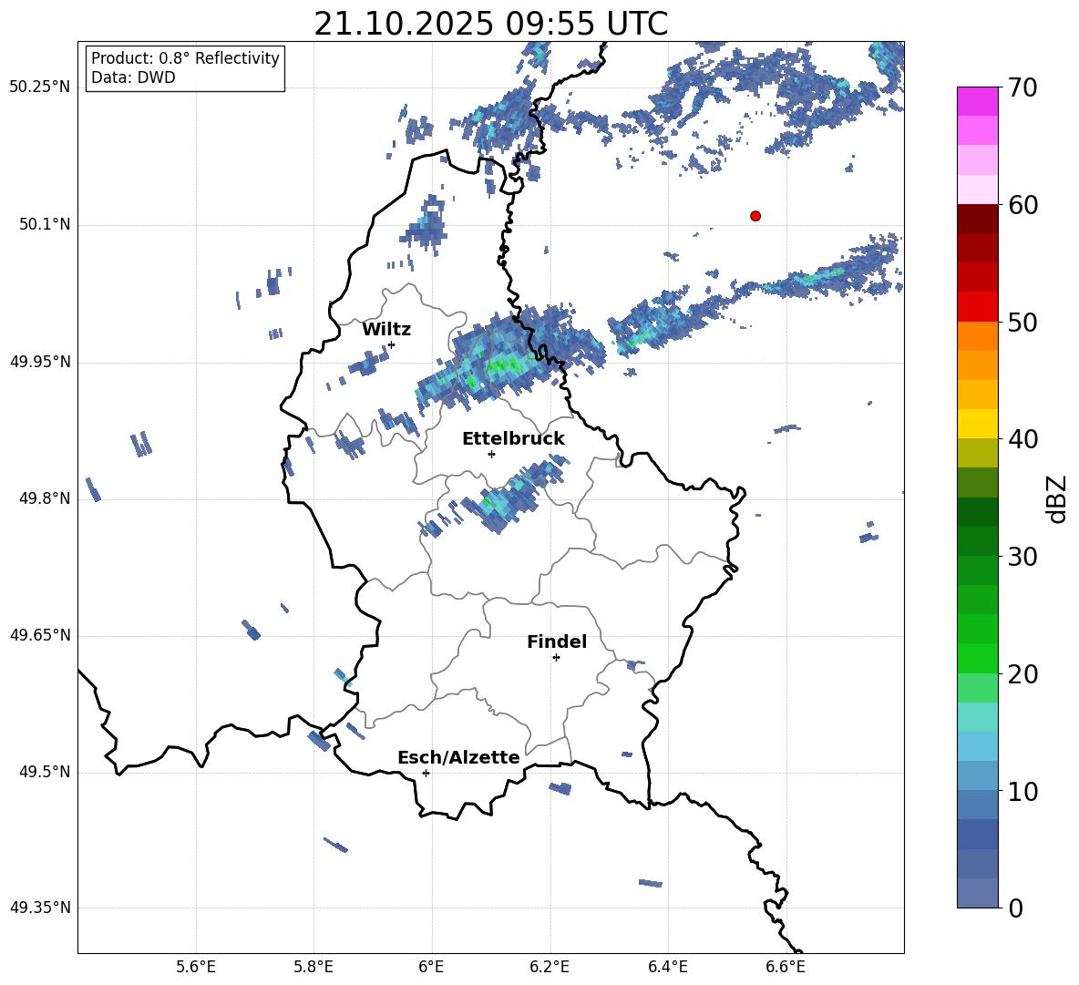
Task: Click the 6°E longitude label
Action: (431, 967)
